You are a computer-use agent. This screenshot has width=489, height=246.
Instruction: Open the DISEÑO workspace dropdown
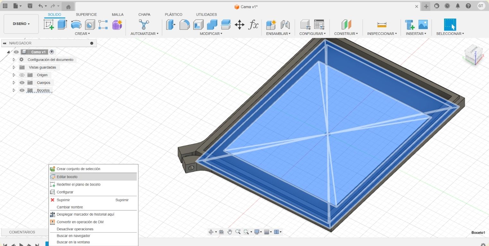tap(21, 24)
